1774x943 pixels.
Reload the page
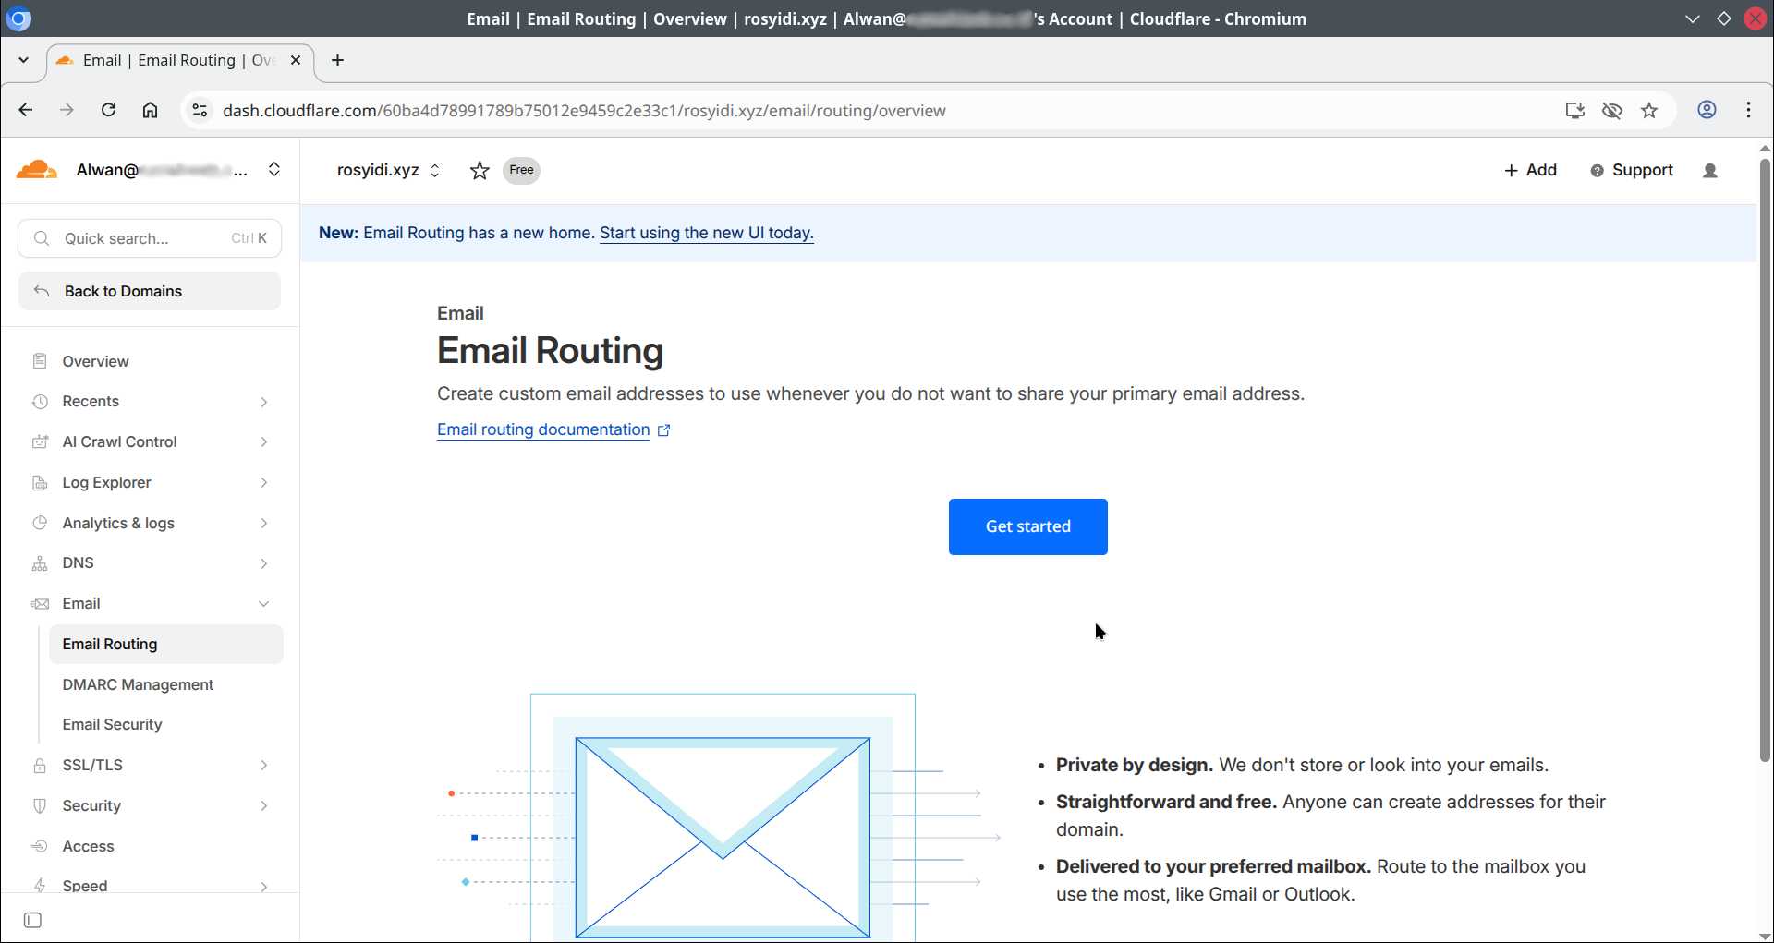[x=108, y=111]
